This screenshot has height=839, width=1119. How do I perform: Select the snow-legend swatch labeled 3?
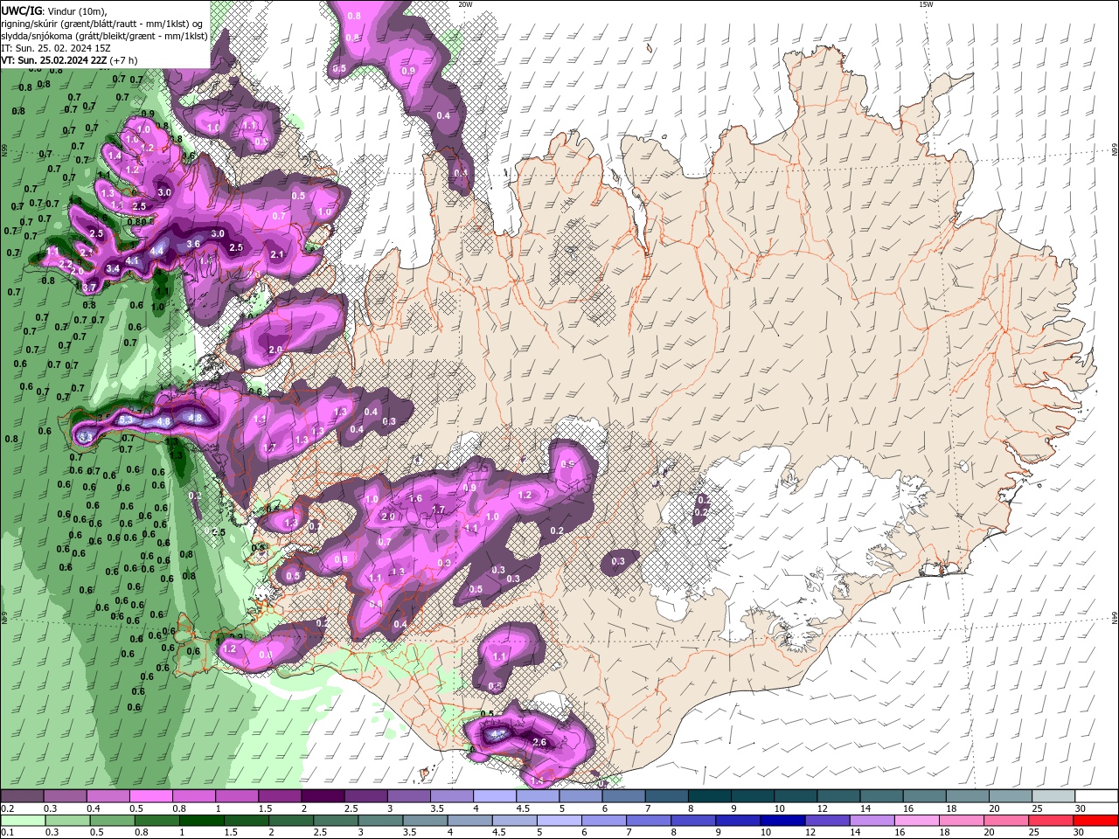point(408,796)
